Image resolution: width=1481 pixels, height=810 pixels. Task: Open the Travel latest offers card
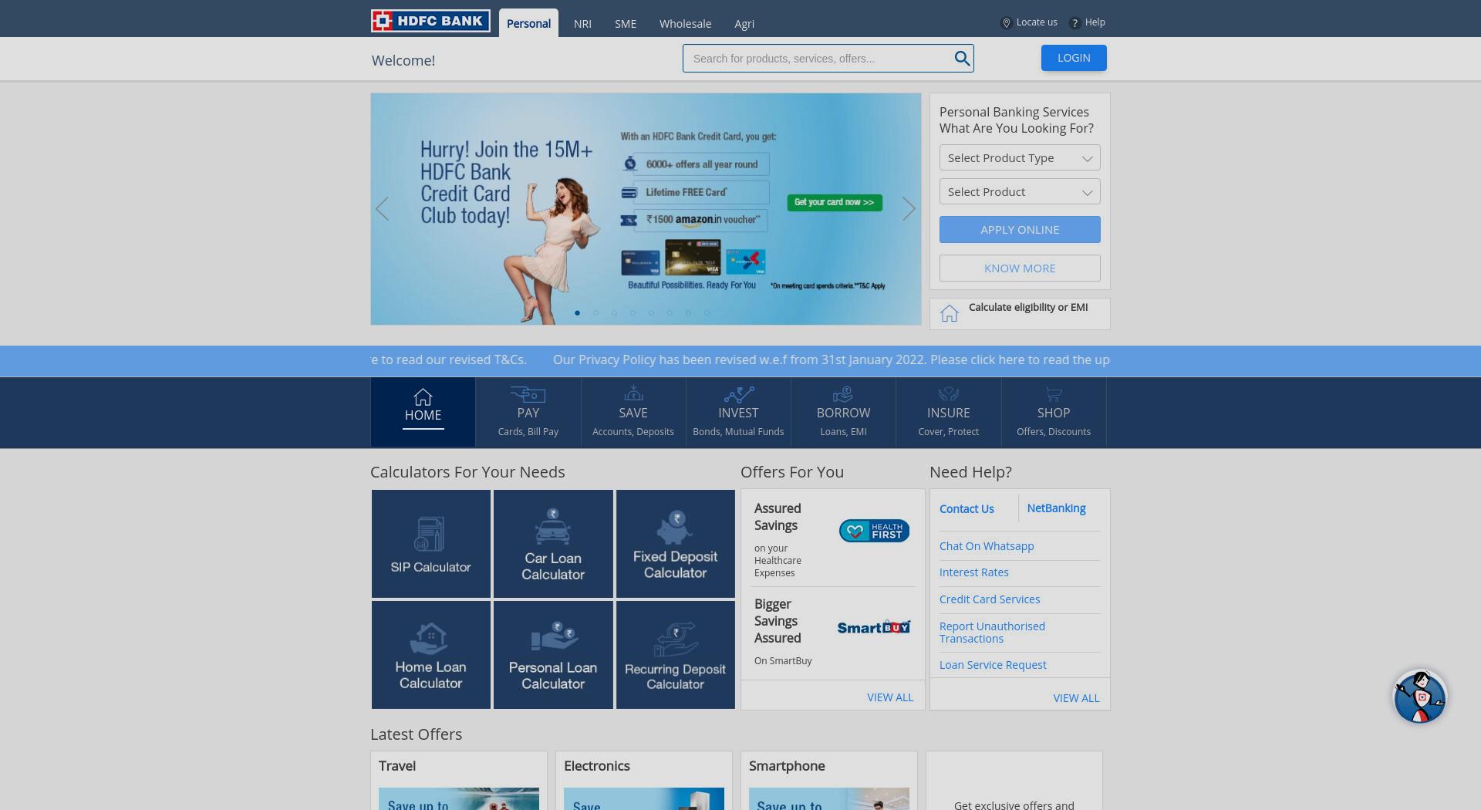point(459,781)
